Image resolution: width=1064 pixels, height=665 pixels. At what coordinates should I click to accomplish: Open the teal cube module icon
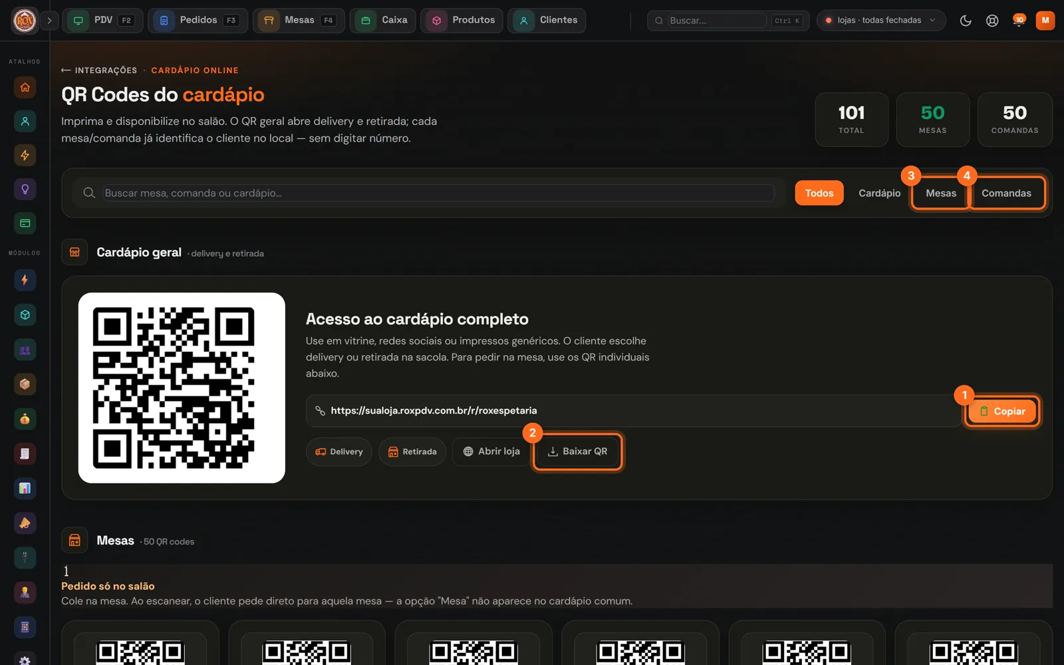[25, 315]
